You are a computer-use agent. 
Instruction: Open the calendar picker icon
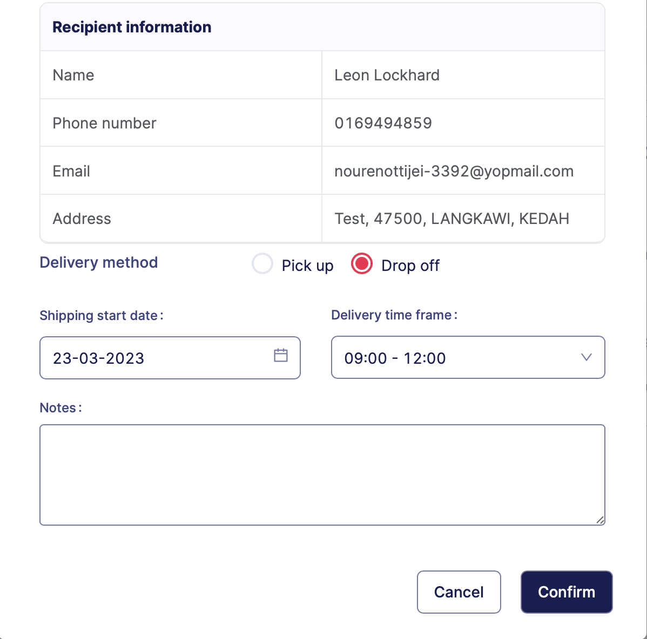281,355
